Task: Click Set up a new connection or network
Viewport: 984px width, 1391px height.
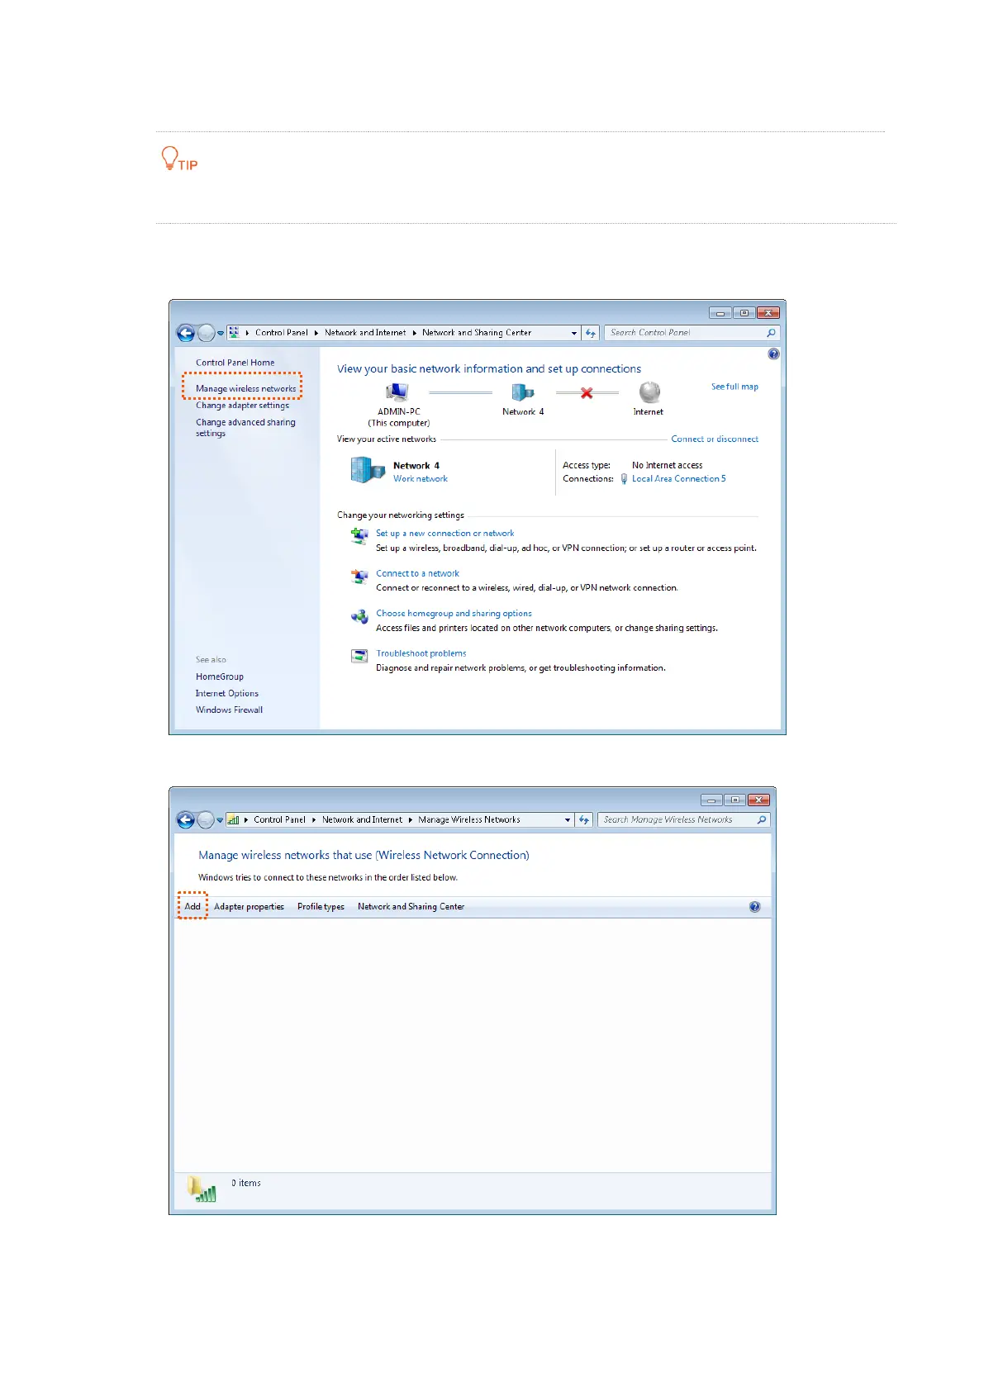Action: pyautogui.click(x=444, y=534)
